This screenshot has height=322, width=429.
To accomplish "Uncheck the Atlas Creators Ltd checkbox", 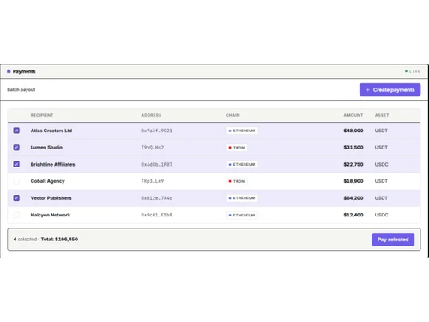I will pos(16,131).
